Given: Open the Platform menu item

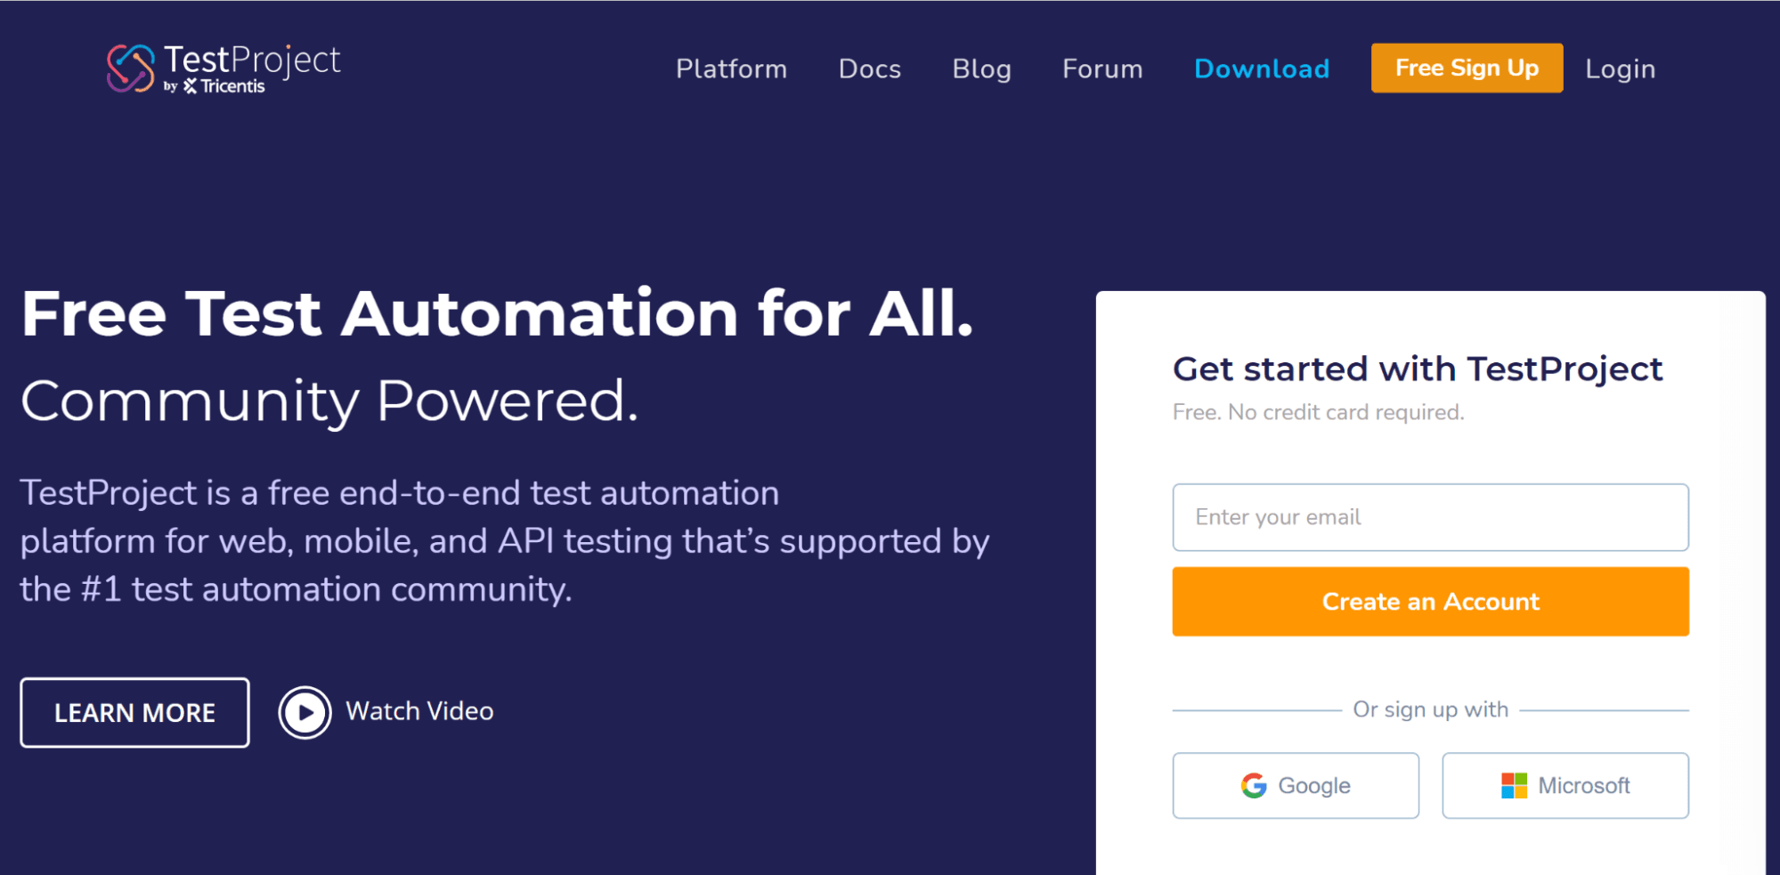Looking at the screenshot, I should point(731,69).
